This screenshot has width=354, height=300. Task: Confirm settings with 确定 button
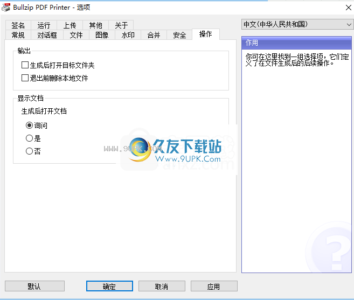[109, 286]
